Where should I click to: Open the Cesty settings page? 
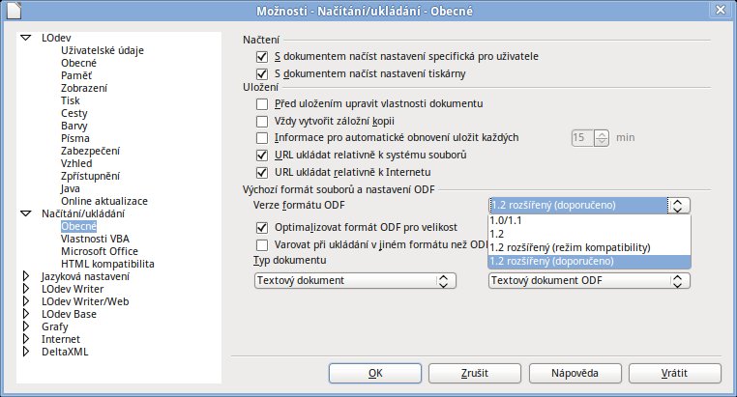click(x=74, y=113)
